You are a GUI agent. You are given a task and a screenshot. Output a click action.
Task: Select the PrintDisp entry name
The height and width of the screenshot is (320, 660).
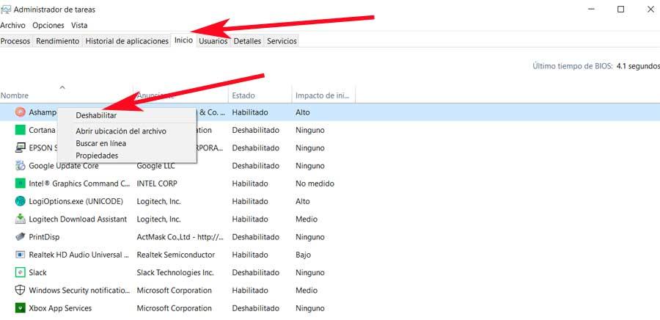44,237
